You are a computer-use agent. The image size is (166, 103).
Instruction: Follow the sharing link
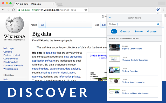point(45,73)
